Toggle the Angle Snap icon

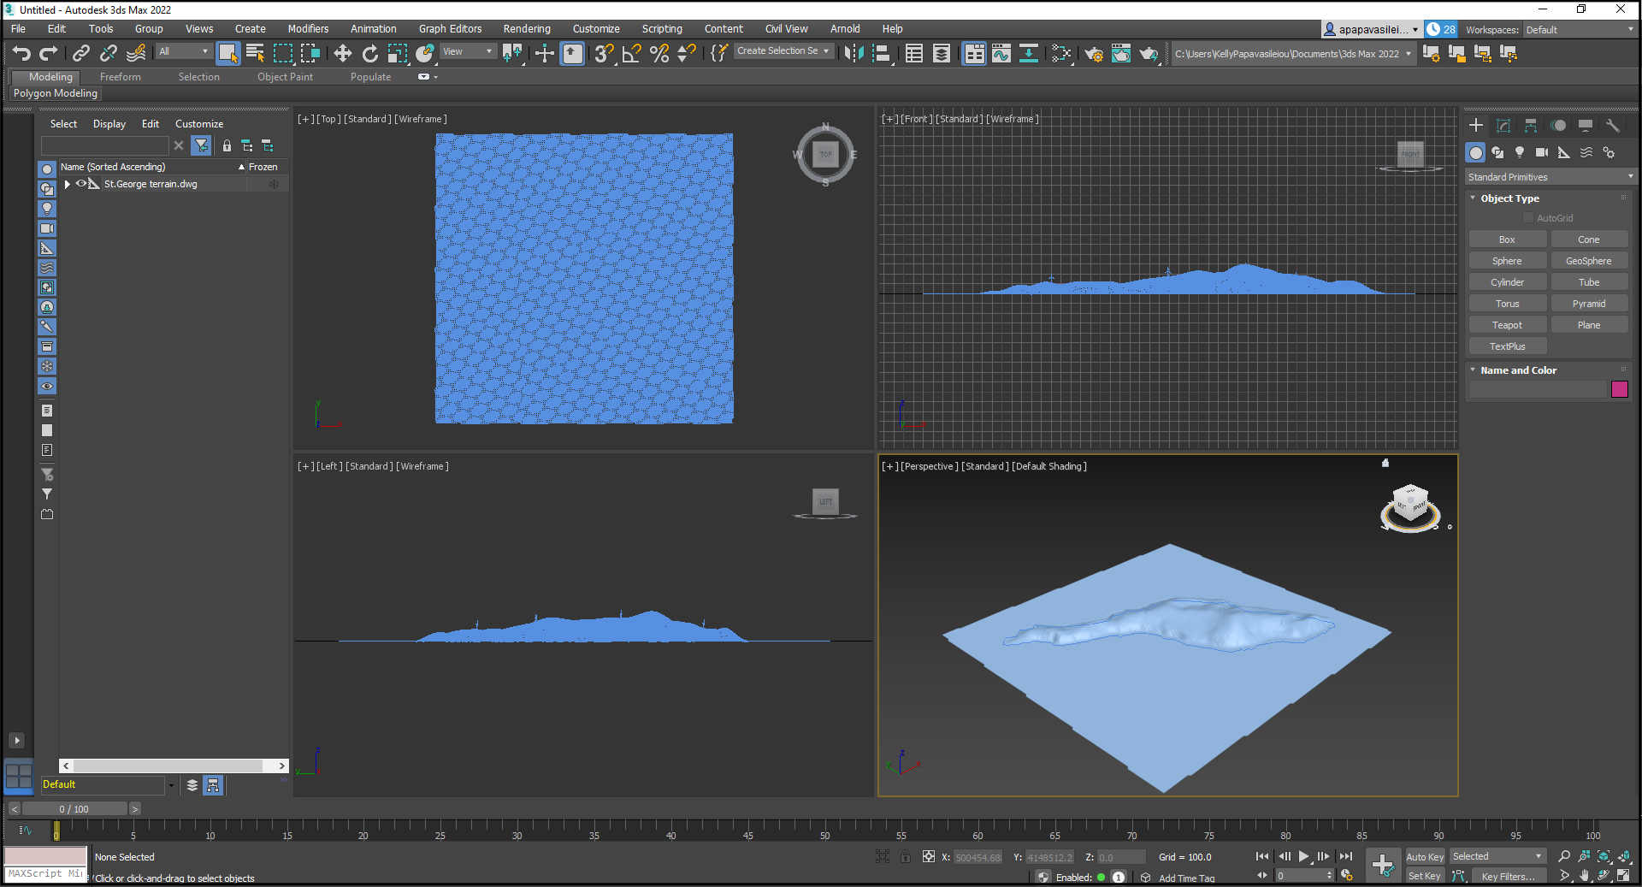[x=631, y=54]
